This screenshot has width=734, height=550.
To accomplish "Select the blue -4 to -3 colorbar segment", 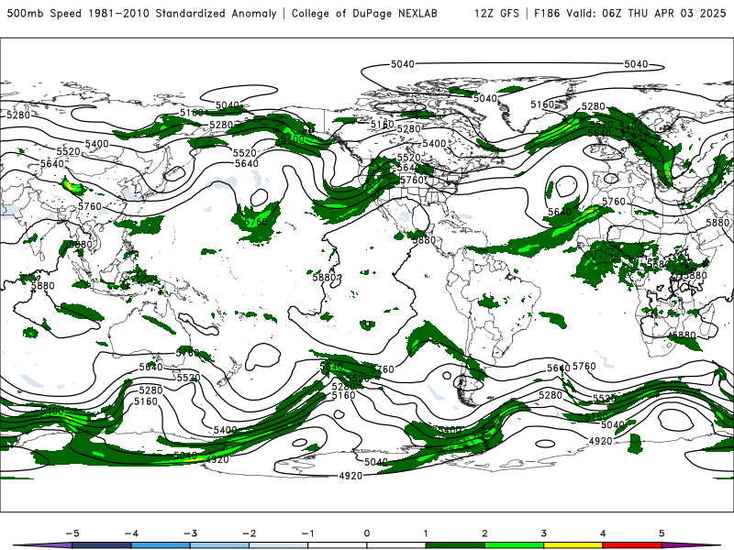I will [x=161, y=545].
